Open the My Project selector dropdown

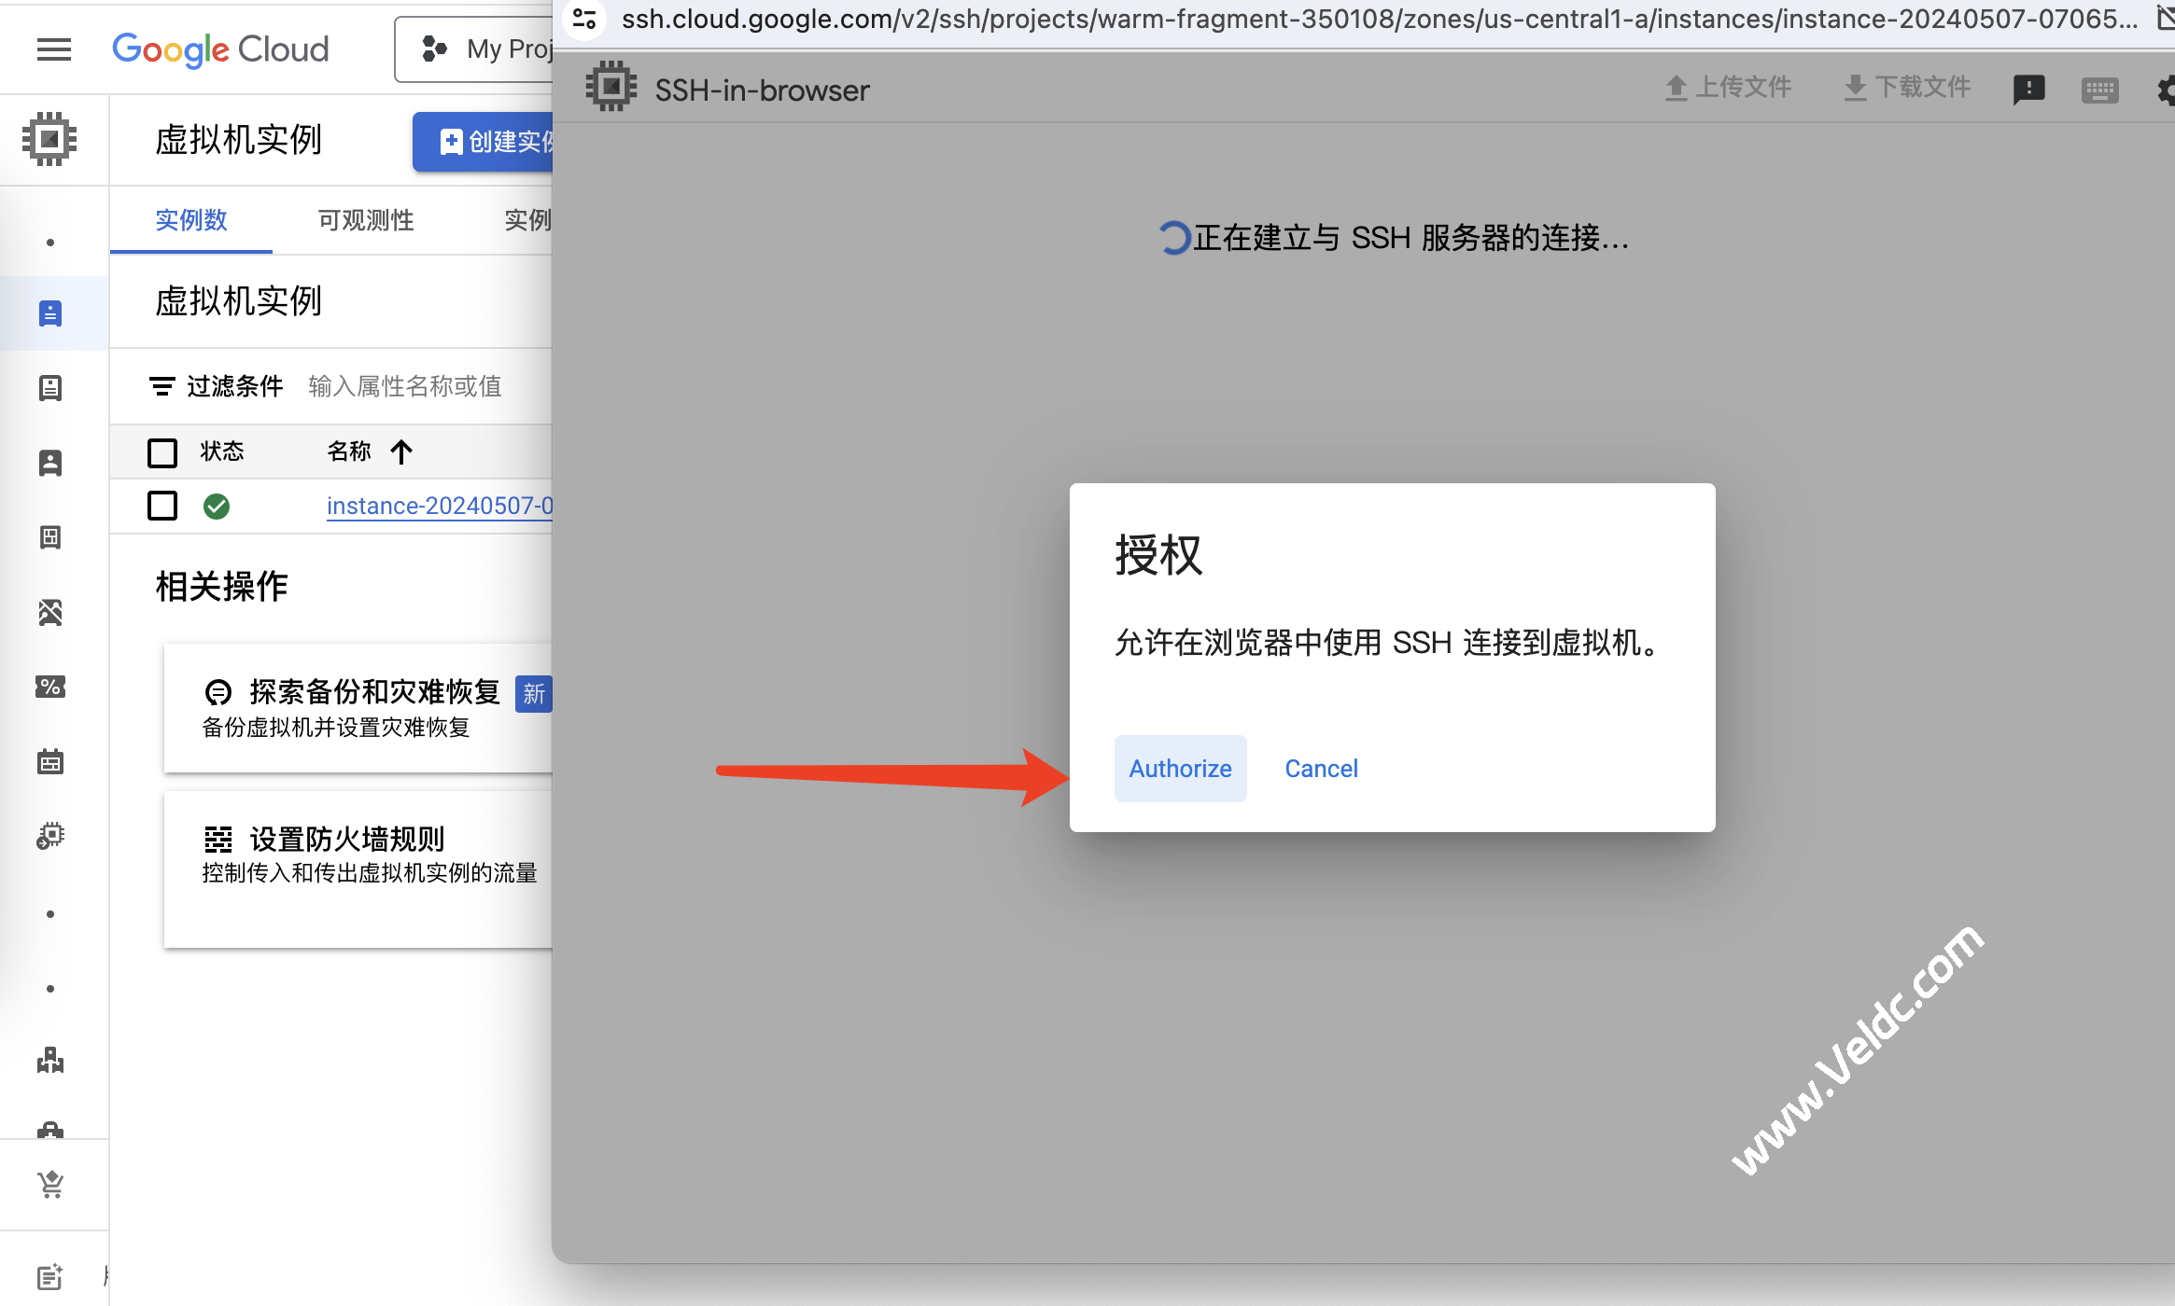[x=476, y=49]
